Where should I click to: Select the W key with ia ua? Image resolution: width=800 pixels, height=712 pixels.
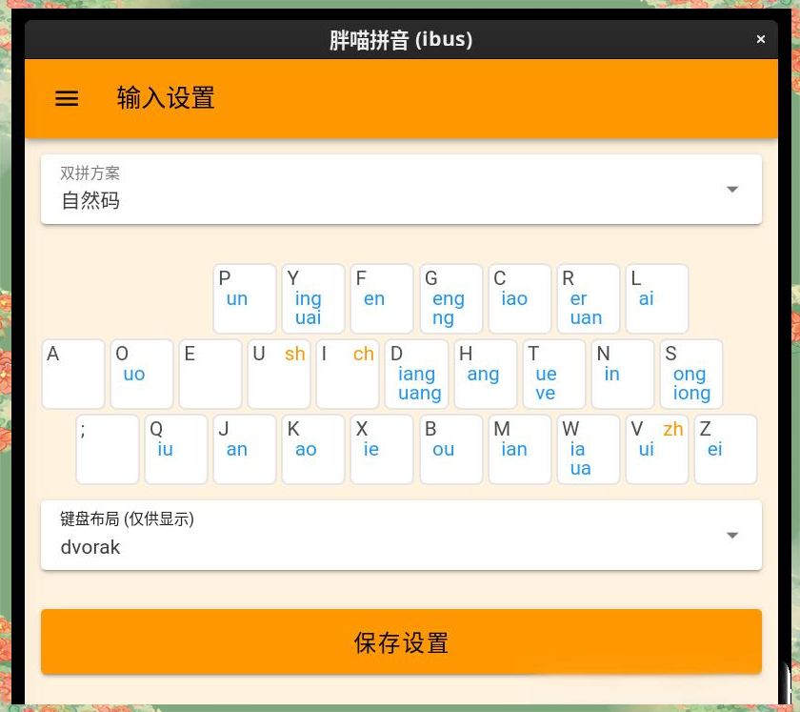[589, 449]
